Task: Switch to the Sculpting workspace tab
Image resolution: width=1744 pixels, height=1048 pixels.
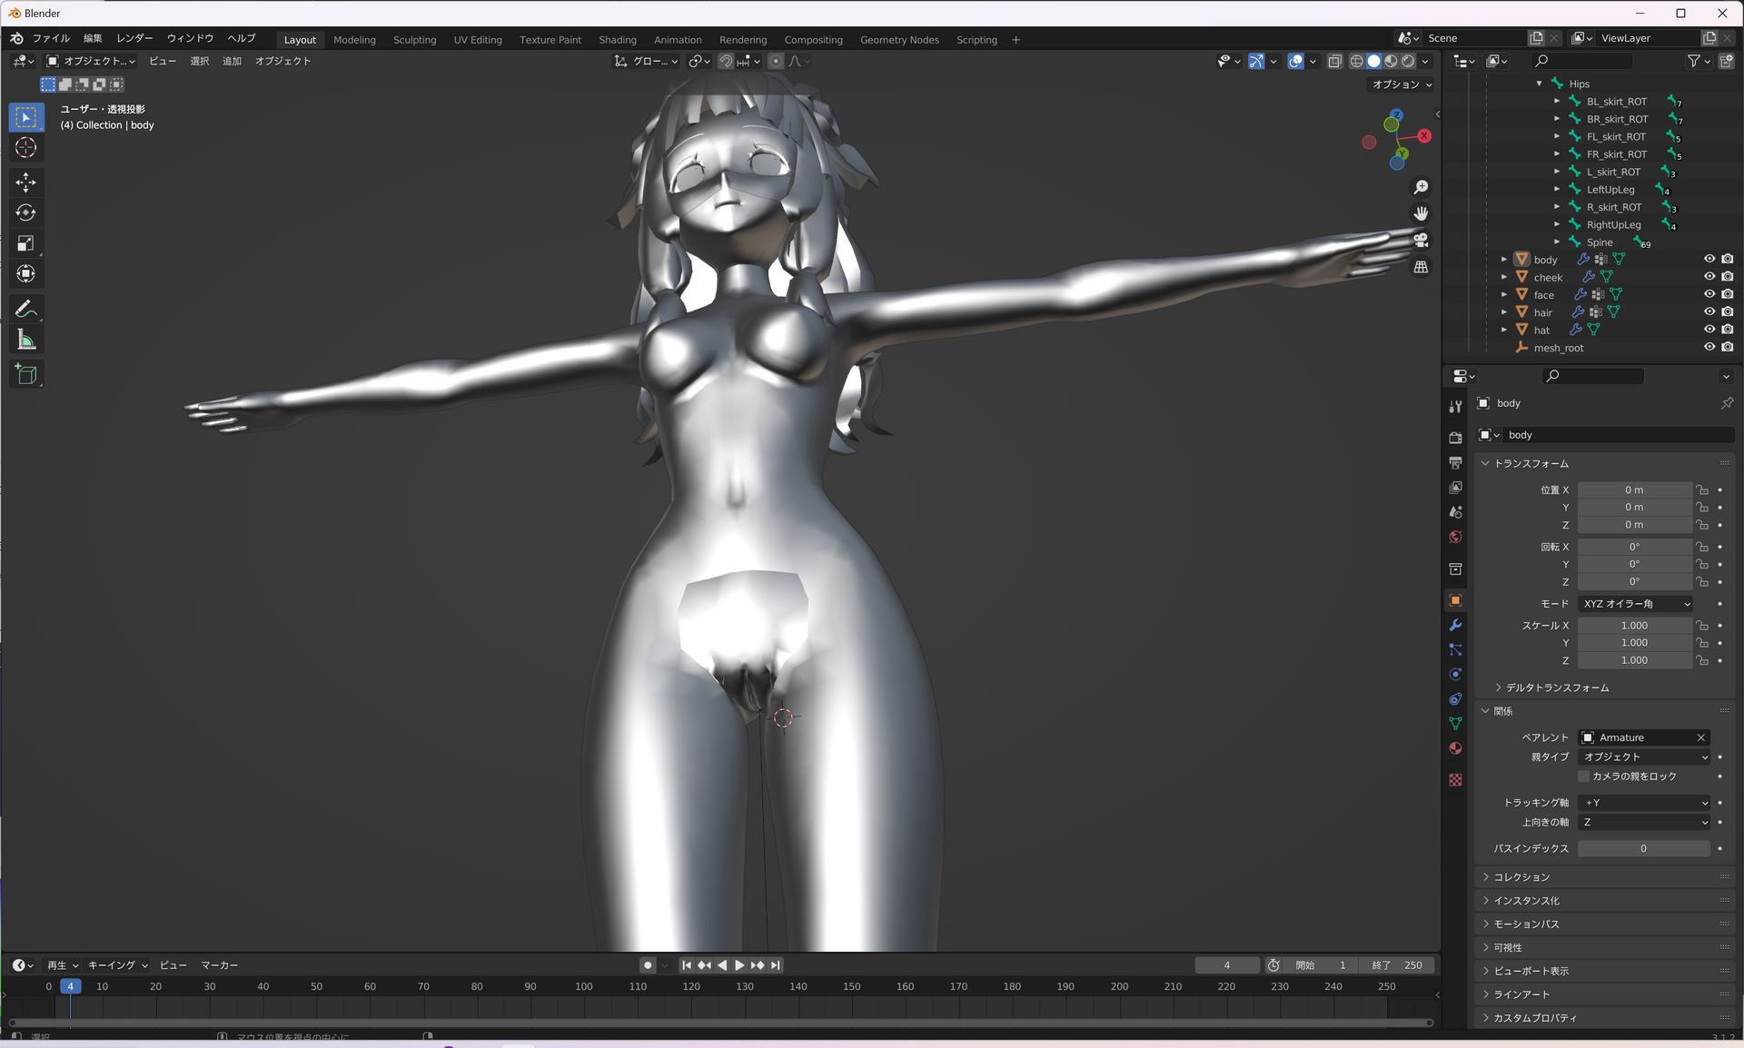Action: (x=414, y=40)
